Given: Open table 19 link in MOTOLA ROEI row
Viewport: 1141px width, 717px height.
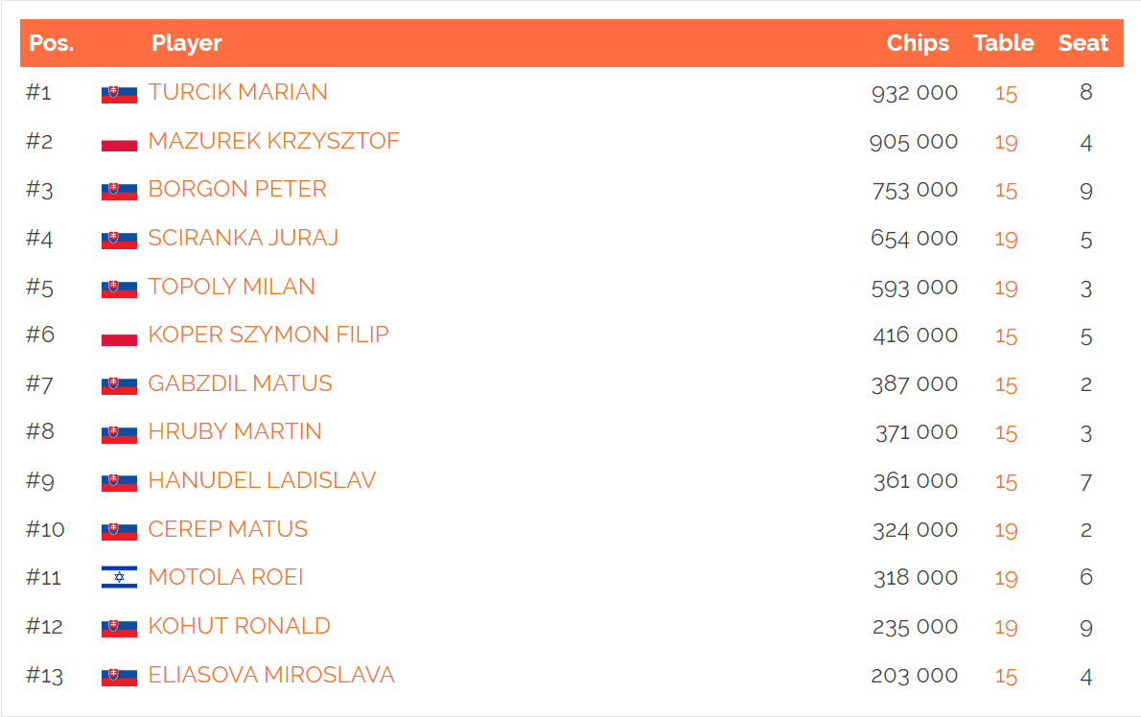Looking at the screenshot, I should [x=1006, y=578].
